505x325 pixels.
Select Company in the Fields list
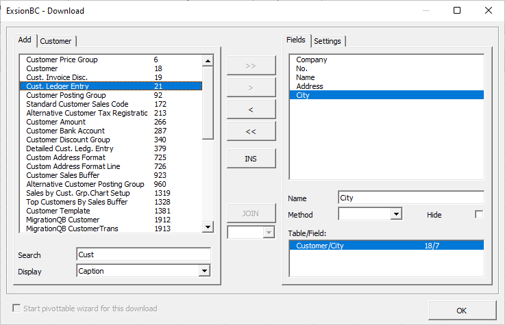(x=386, y=60)
